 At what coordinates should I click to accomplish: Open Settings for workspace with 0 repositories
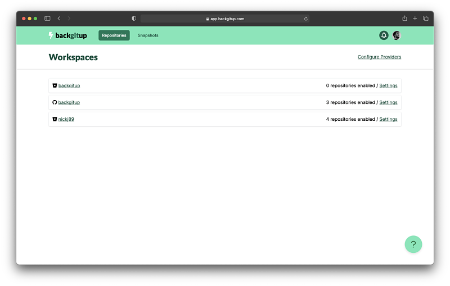coord(388,85)
